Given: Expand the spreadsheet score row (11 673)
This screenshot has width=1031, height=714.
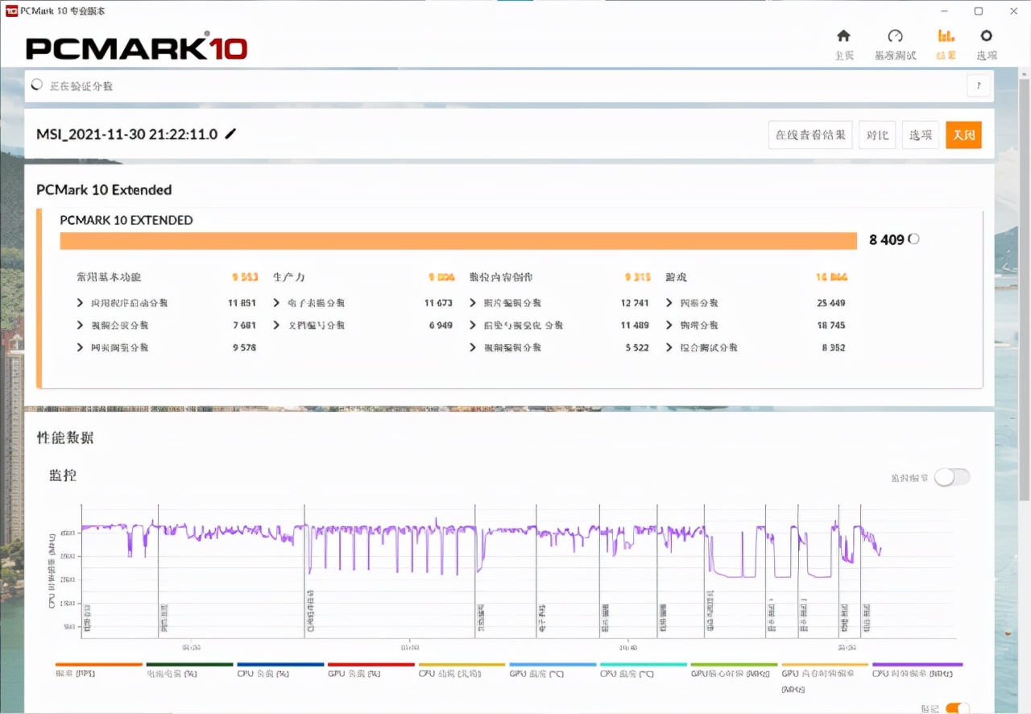Looking at the screenshot, I should [277, 303].
